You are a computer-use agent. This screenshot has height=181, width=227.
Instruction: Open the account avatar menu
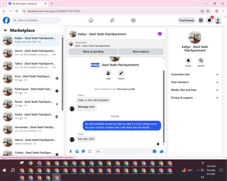(x=218, y=20)
